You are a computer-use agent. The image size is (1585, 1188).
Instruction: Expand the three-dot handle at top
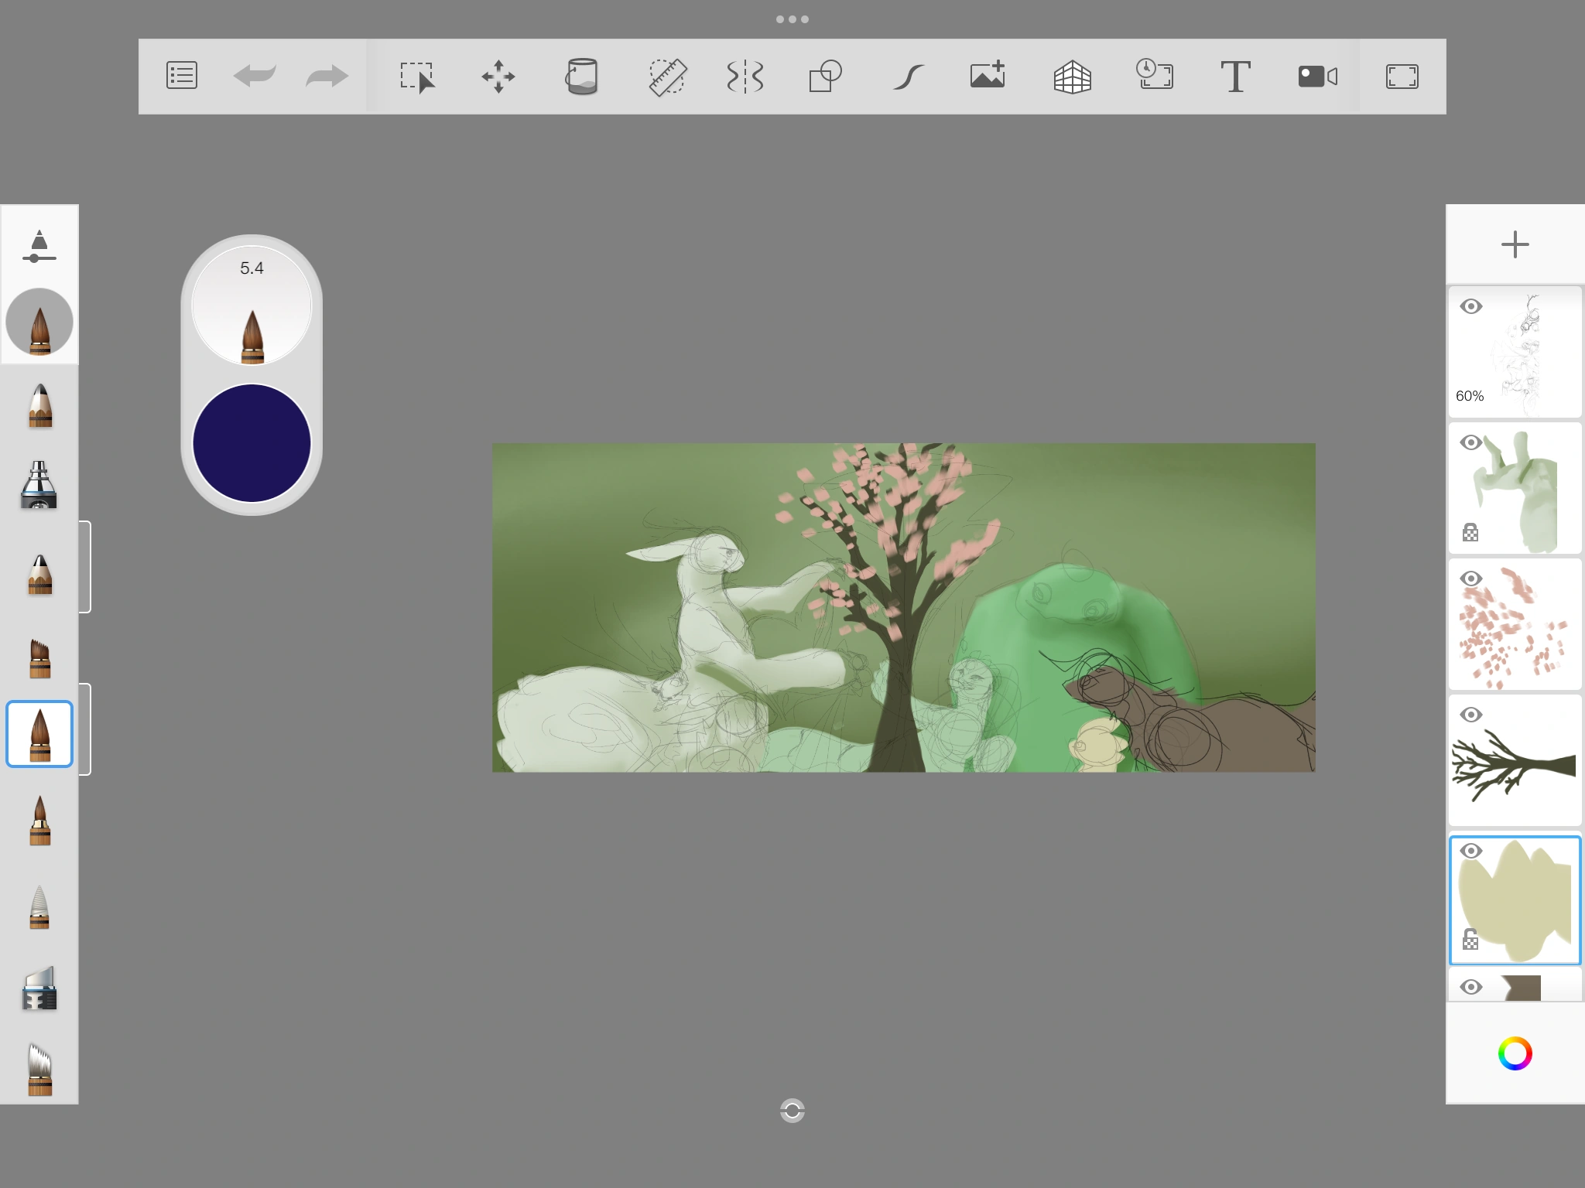coord(792,19)
